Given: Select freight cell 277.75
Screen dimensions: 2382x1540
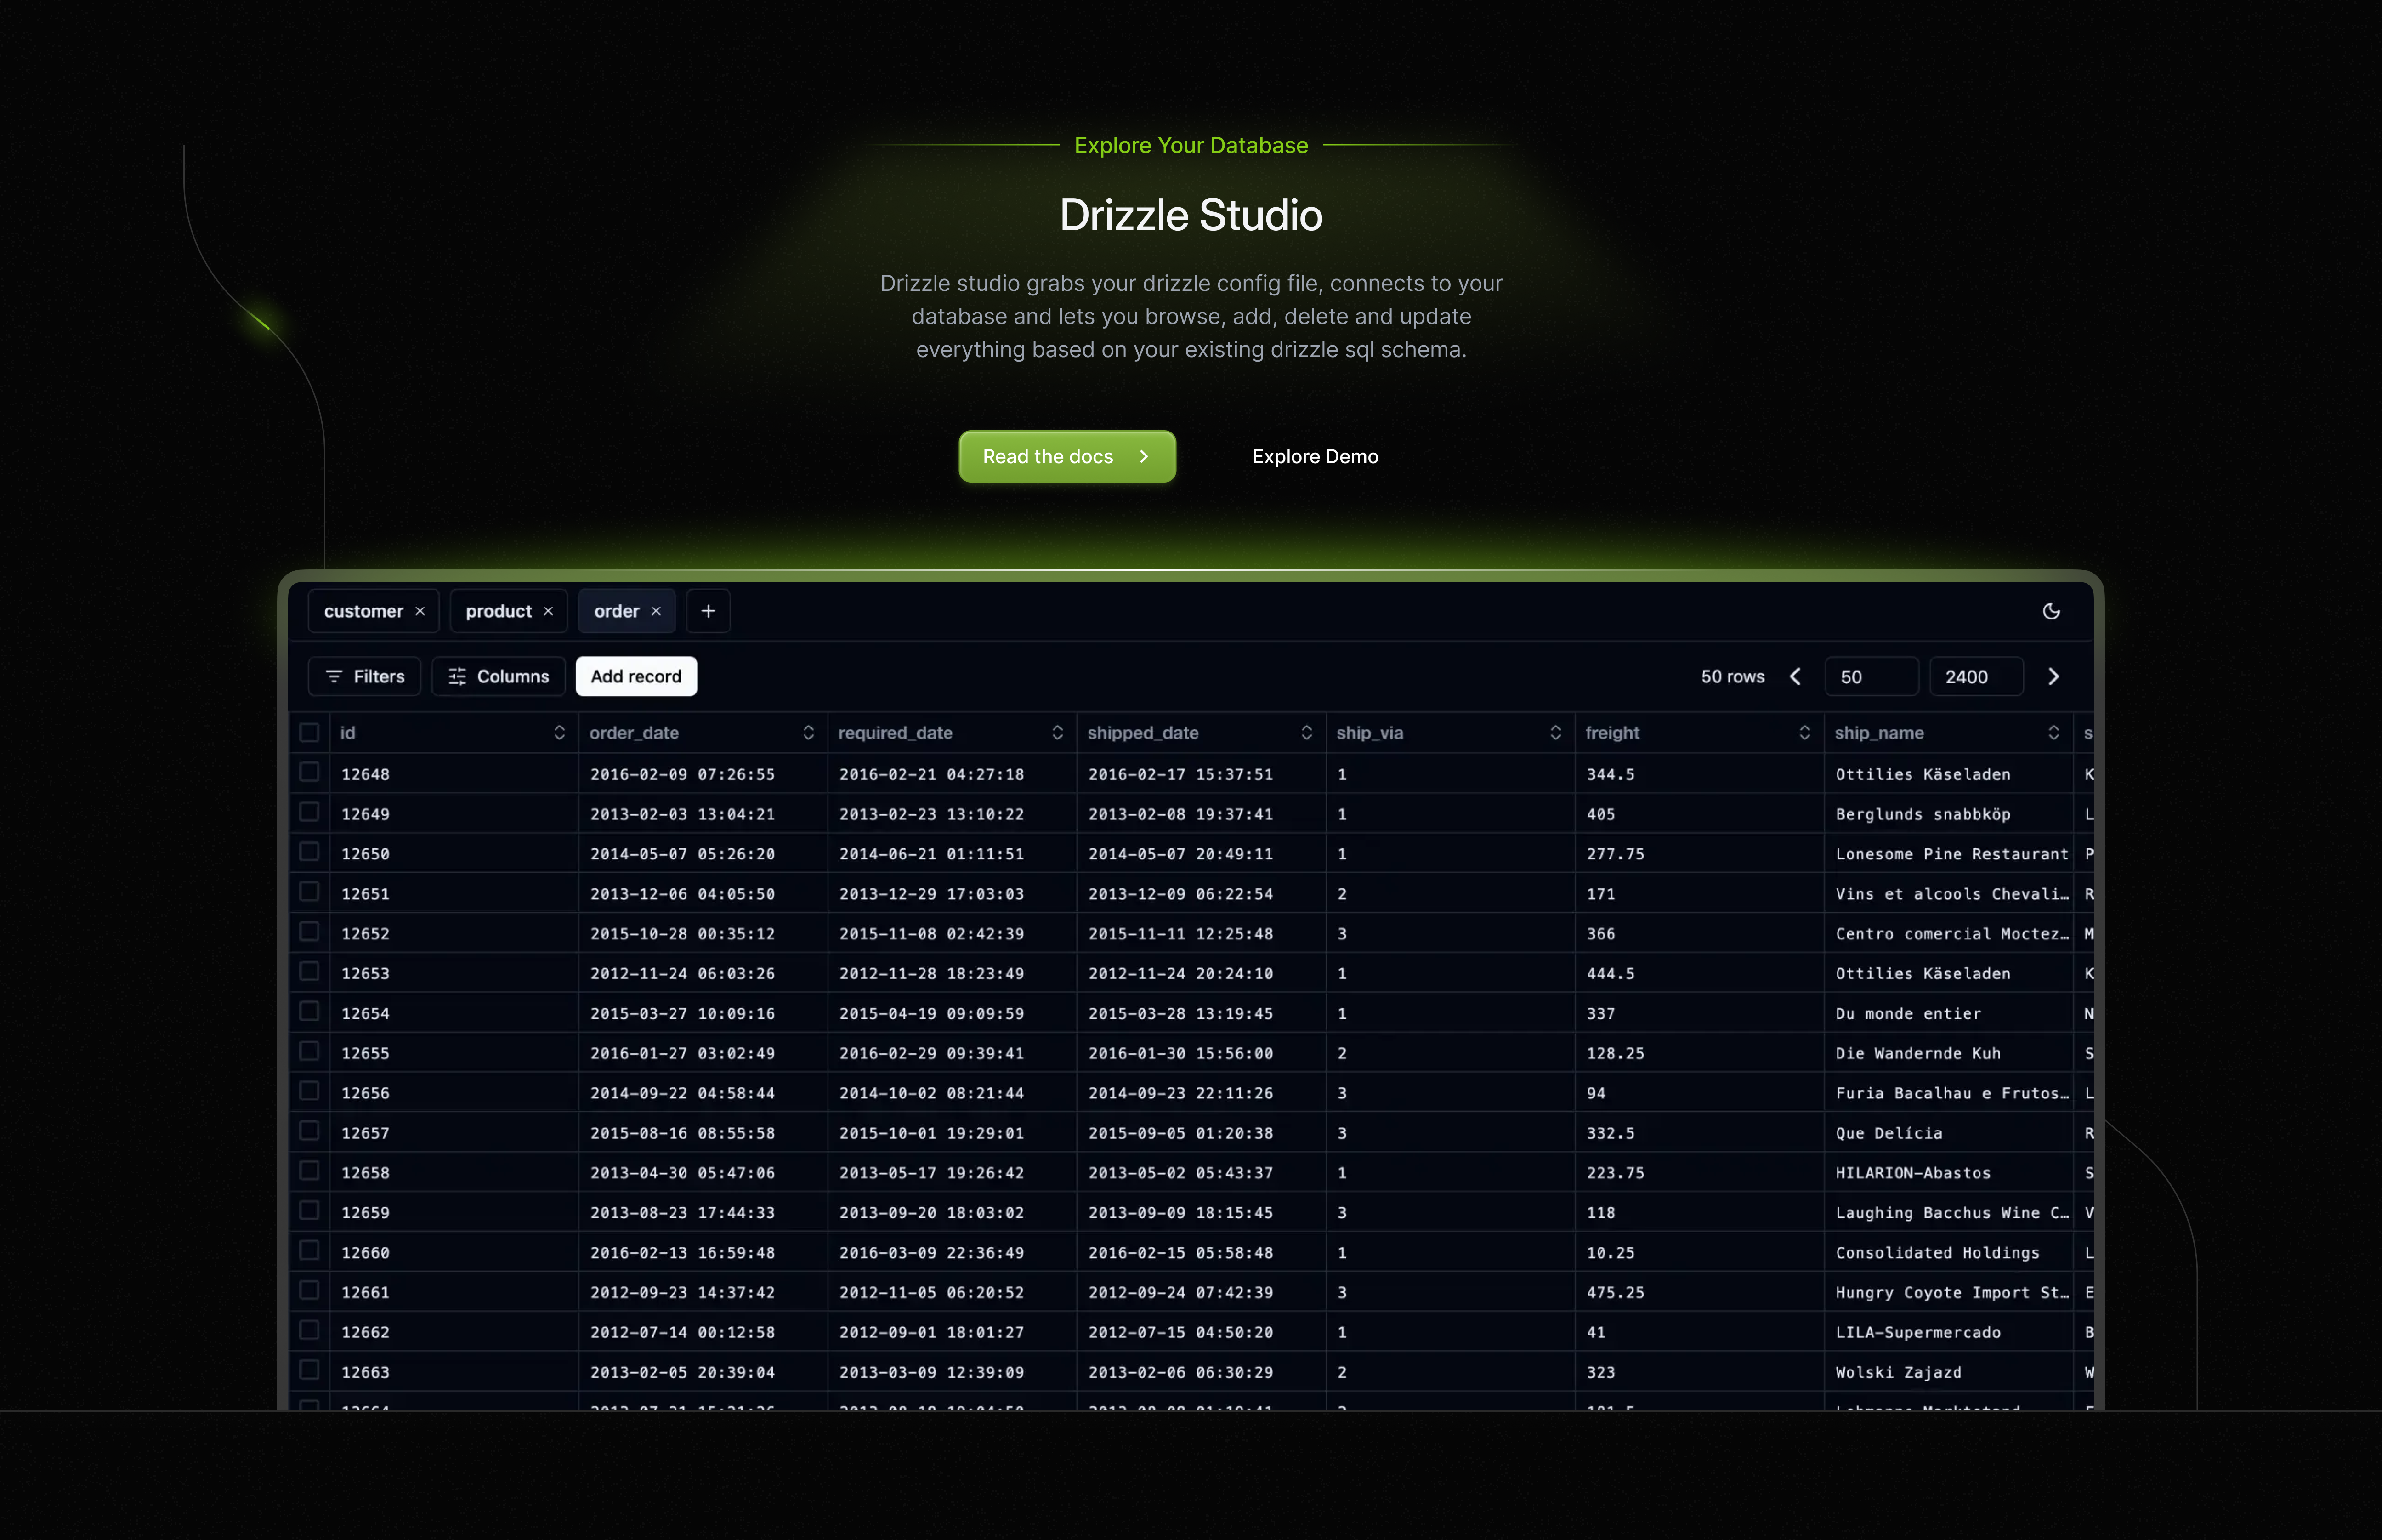Looking at the screenshot, I should [x=1699, y=854].
